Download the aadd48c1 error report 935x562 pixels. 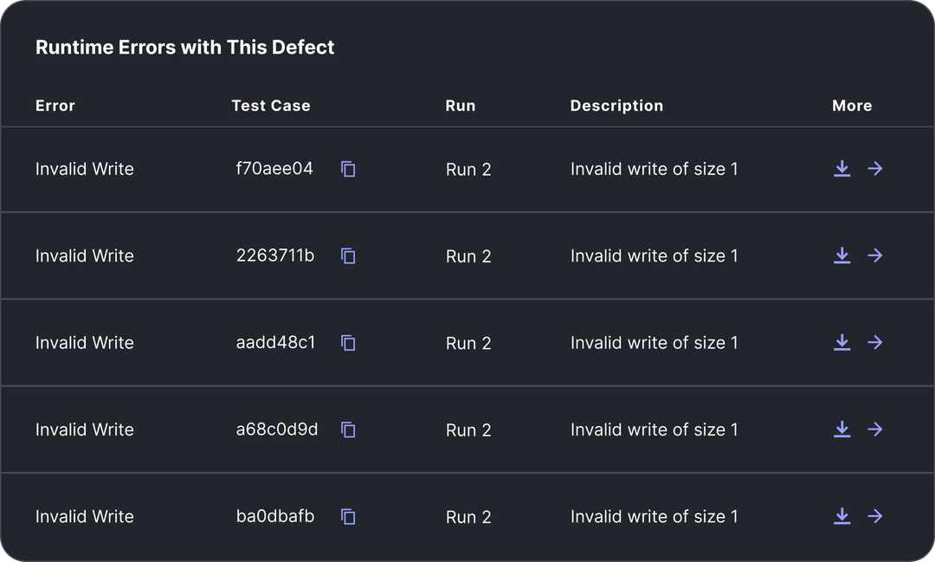pos(842,342)
